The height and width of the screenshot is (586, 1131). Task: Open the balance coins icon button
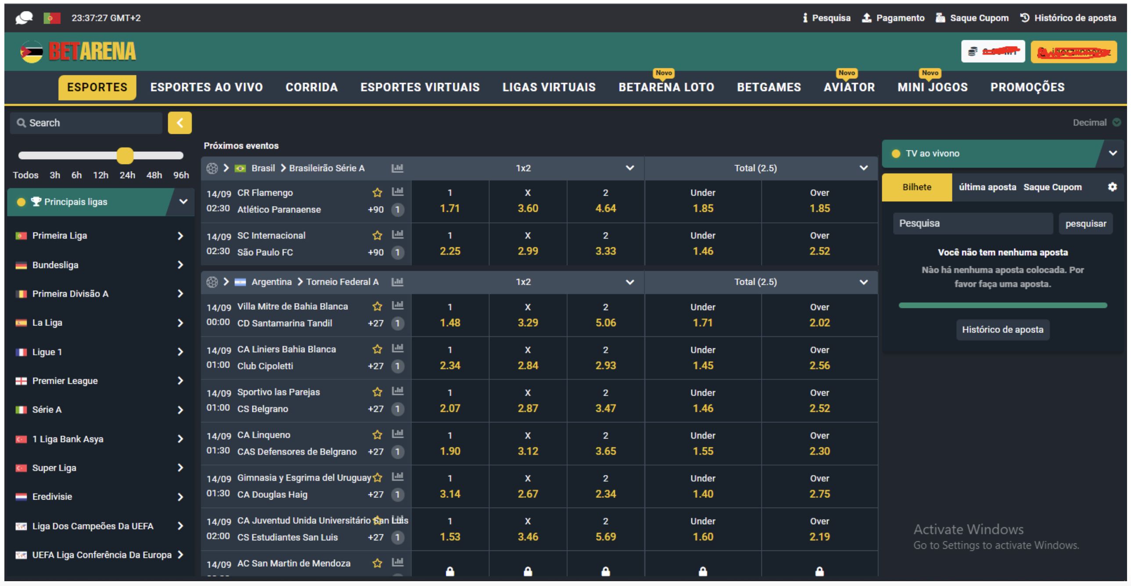point(993,51)
